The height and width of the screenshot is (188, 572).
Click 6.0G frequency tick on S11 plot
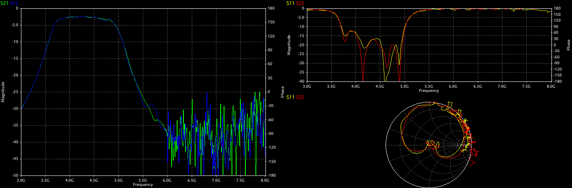pyautogui.click(x=453, y=86)
